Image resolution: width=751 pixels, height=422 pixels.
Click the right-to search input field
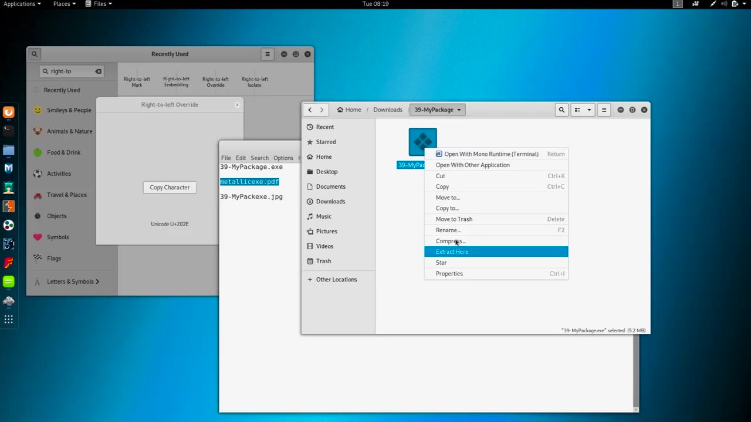pyautogui.click(x=72, y=72)
